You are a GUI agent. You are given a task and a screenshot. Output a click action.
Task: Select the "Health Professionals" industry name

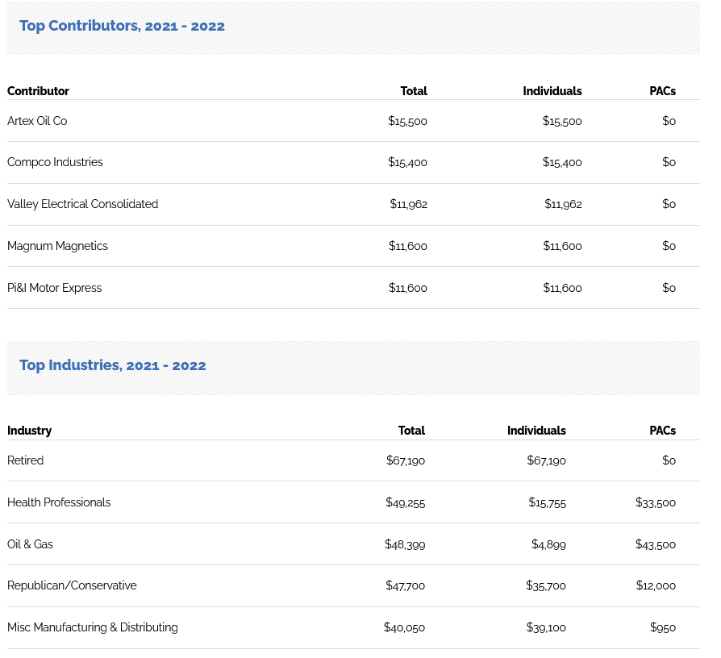pos(59,502)
